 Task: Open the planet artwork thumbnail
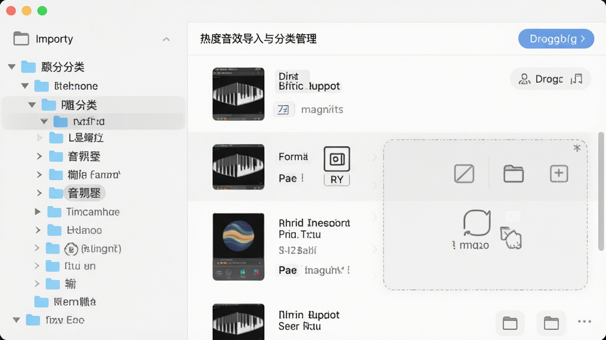[238, 247]
